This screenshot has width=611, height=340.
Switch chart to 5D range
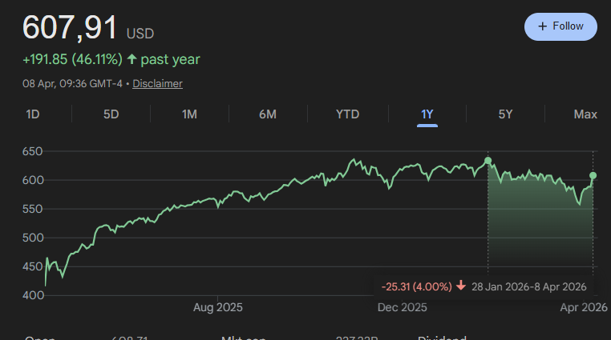click(x=111, y=114)
